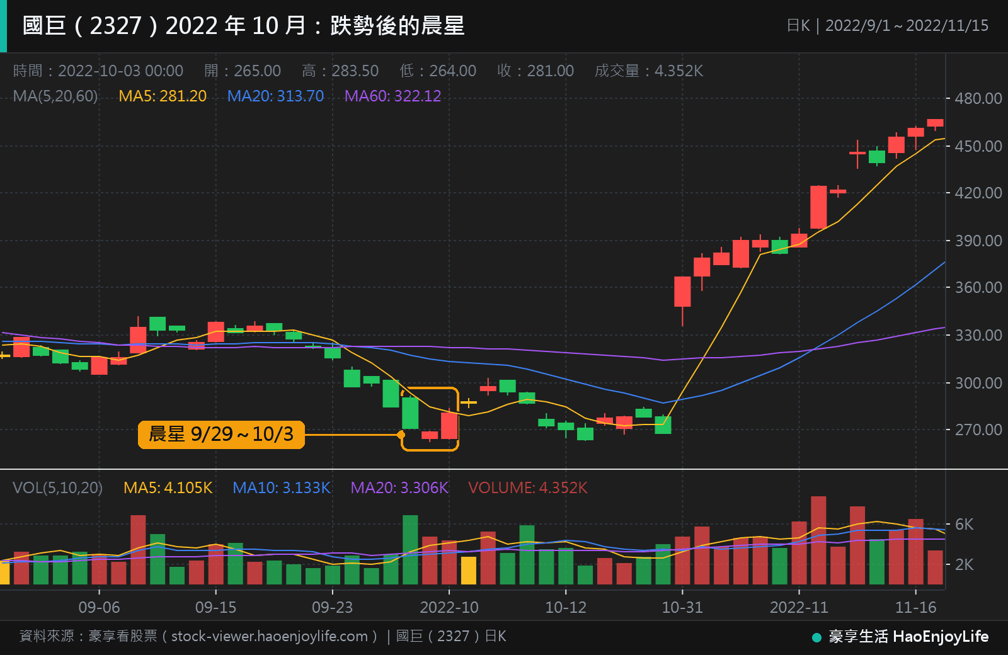1008x655 pixels.
Task: Click the 390.00 price axis label
Action: pyautogui.click(x=978, y=241)
